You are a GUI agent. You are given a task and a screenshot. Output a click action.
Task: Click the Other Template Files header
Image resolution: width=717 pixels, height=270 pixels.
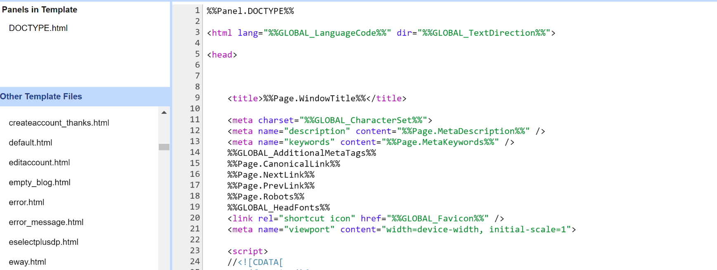coord(41,96)
